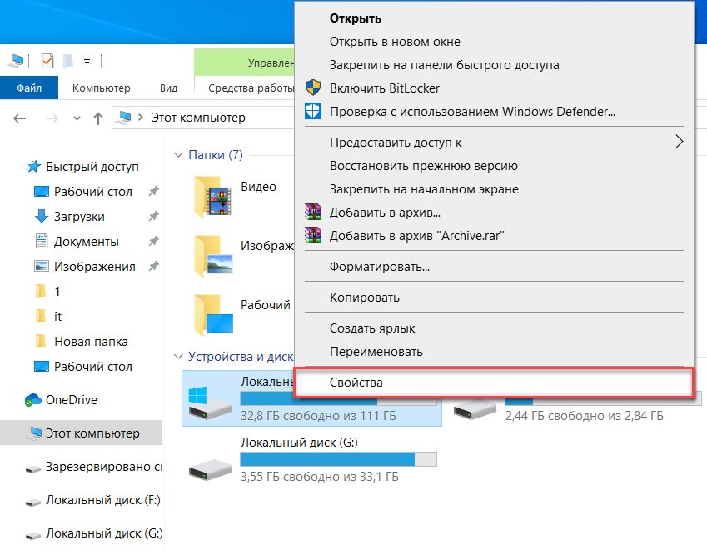Open Изображения in the navigation pane
Viewport: 707px width, 551px height.
pos(94,267)
